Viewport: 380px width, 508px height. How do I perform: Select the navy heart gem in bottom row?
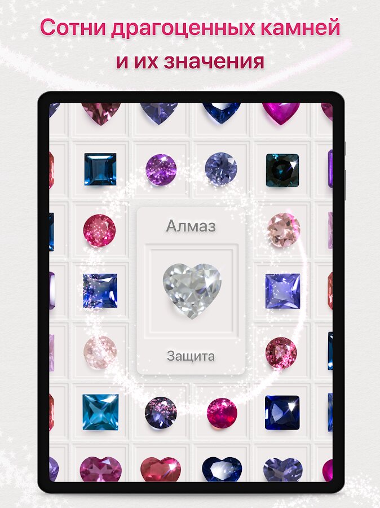222,469
